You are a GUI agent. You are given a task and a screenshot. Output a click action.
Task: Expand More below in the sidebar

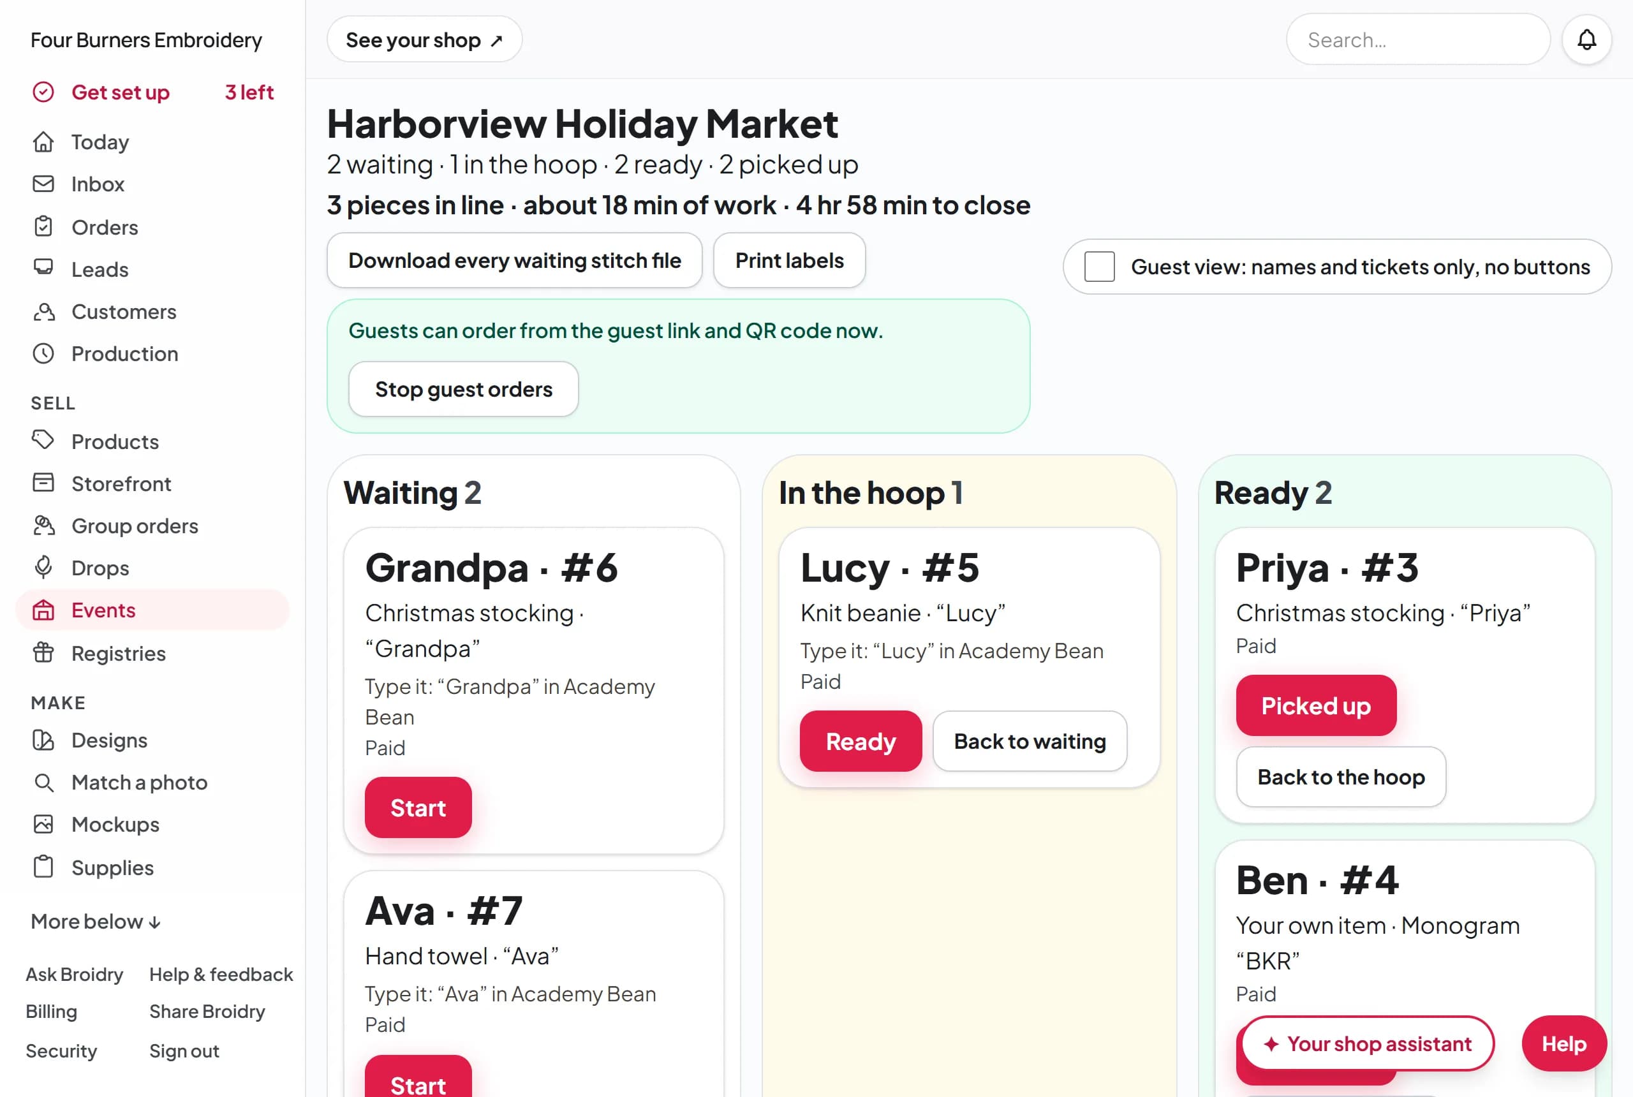(x=96, y=922)
